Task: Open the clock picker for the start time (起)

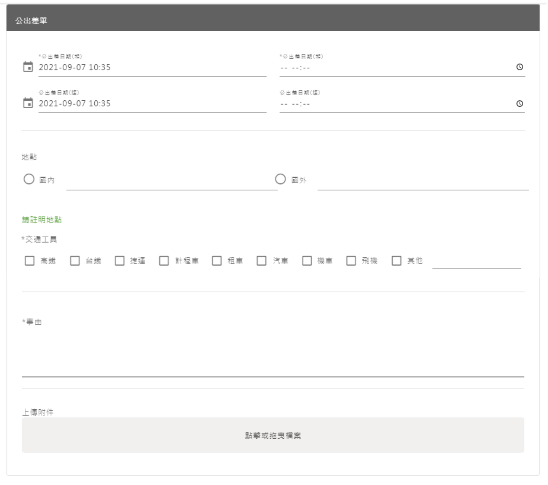Action: [519, 67]
